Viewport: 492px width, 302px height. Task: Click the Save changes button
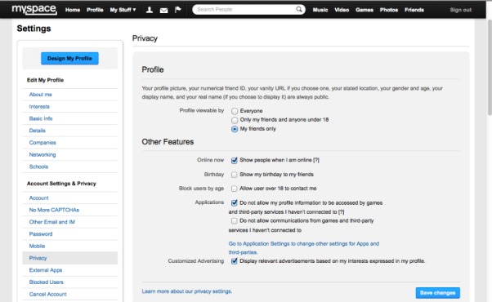[438, 292]
